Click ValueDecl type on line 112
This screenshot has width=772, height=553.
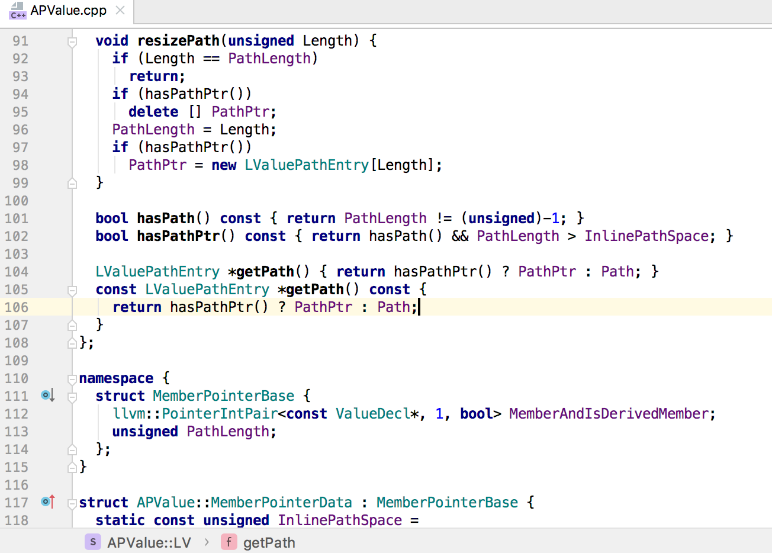point(373,414)
